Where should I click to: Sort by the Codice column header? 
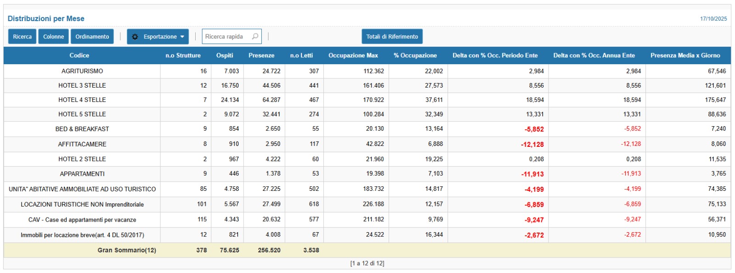79,56
